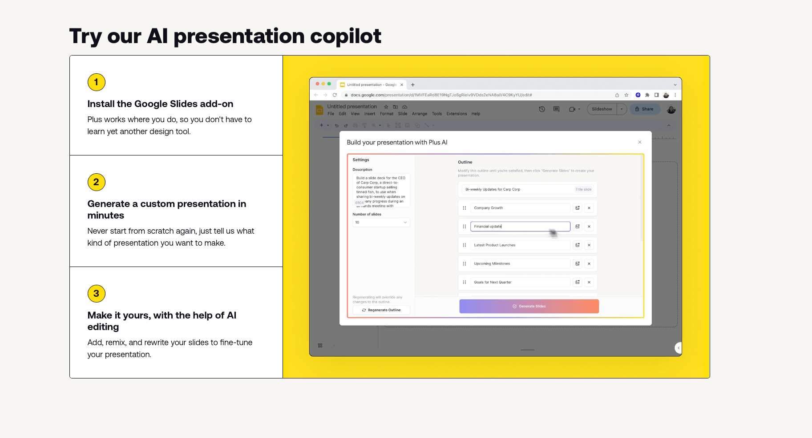The width and height of the screenshot is (812, 438).
Task: Click the paint format roller icon
Action: pyautogui.click(x=364, y=126)
